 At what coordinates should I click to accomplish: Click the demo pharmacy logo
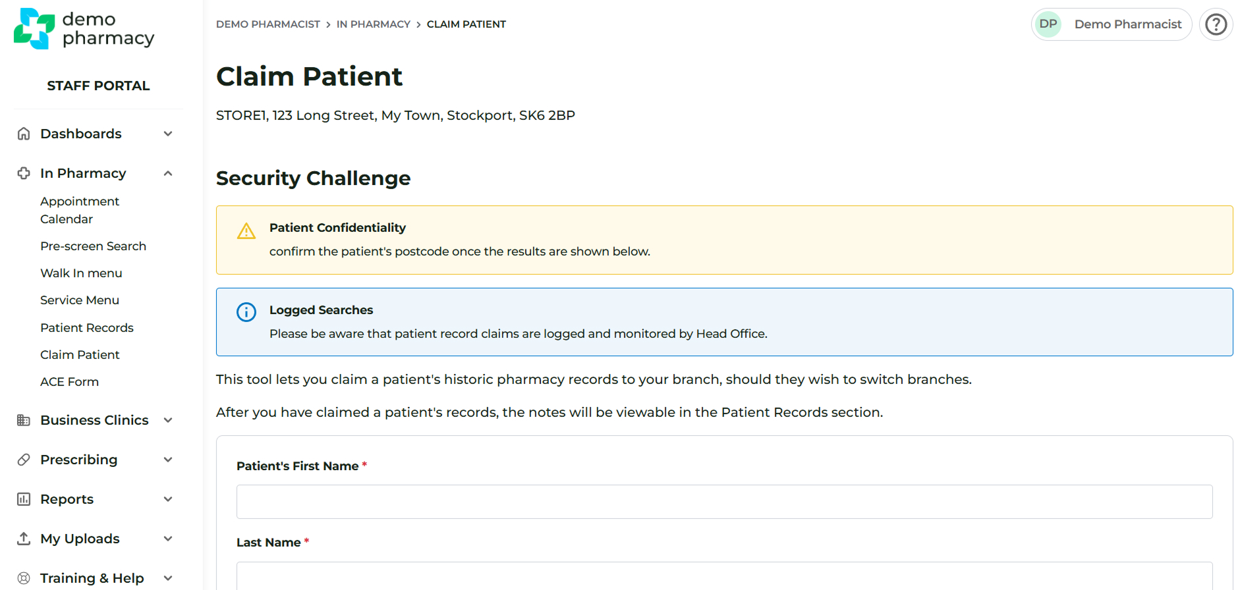(84, 29)
